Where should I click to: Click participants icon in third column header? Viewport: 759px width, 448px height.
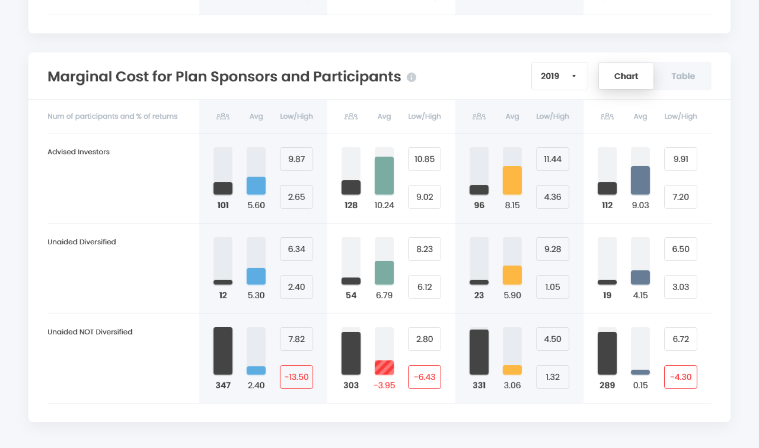(x=479, y=116)
